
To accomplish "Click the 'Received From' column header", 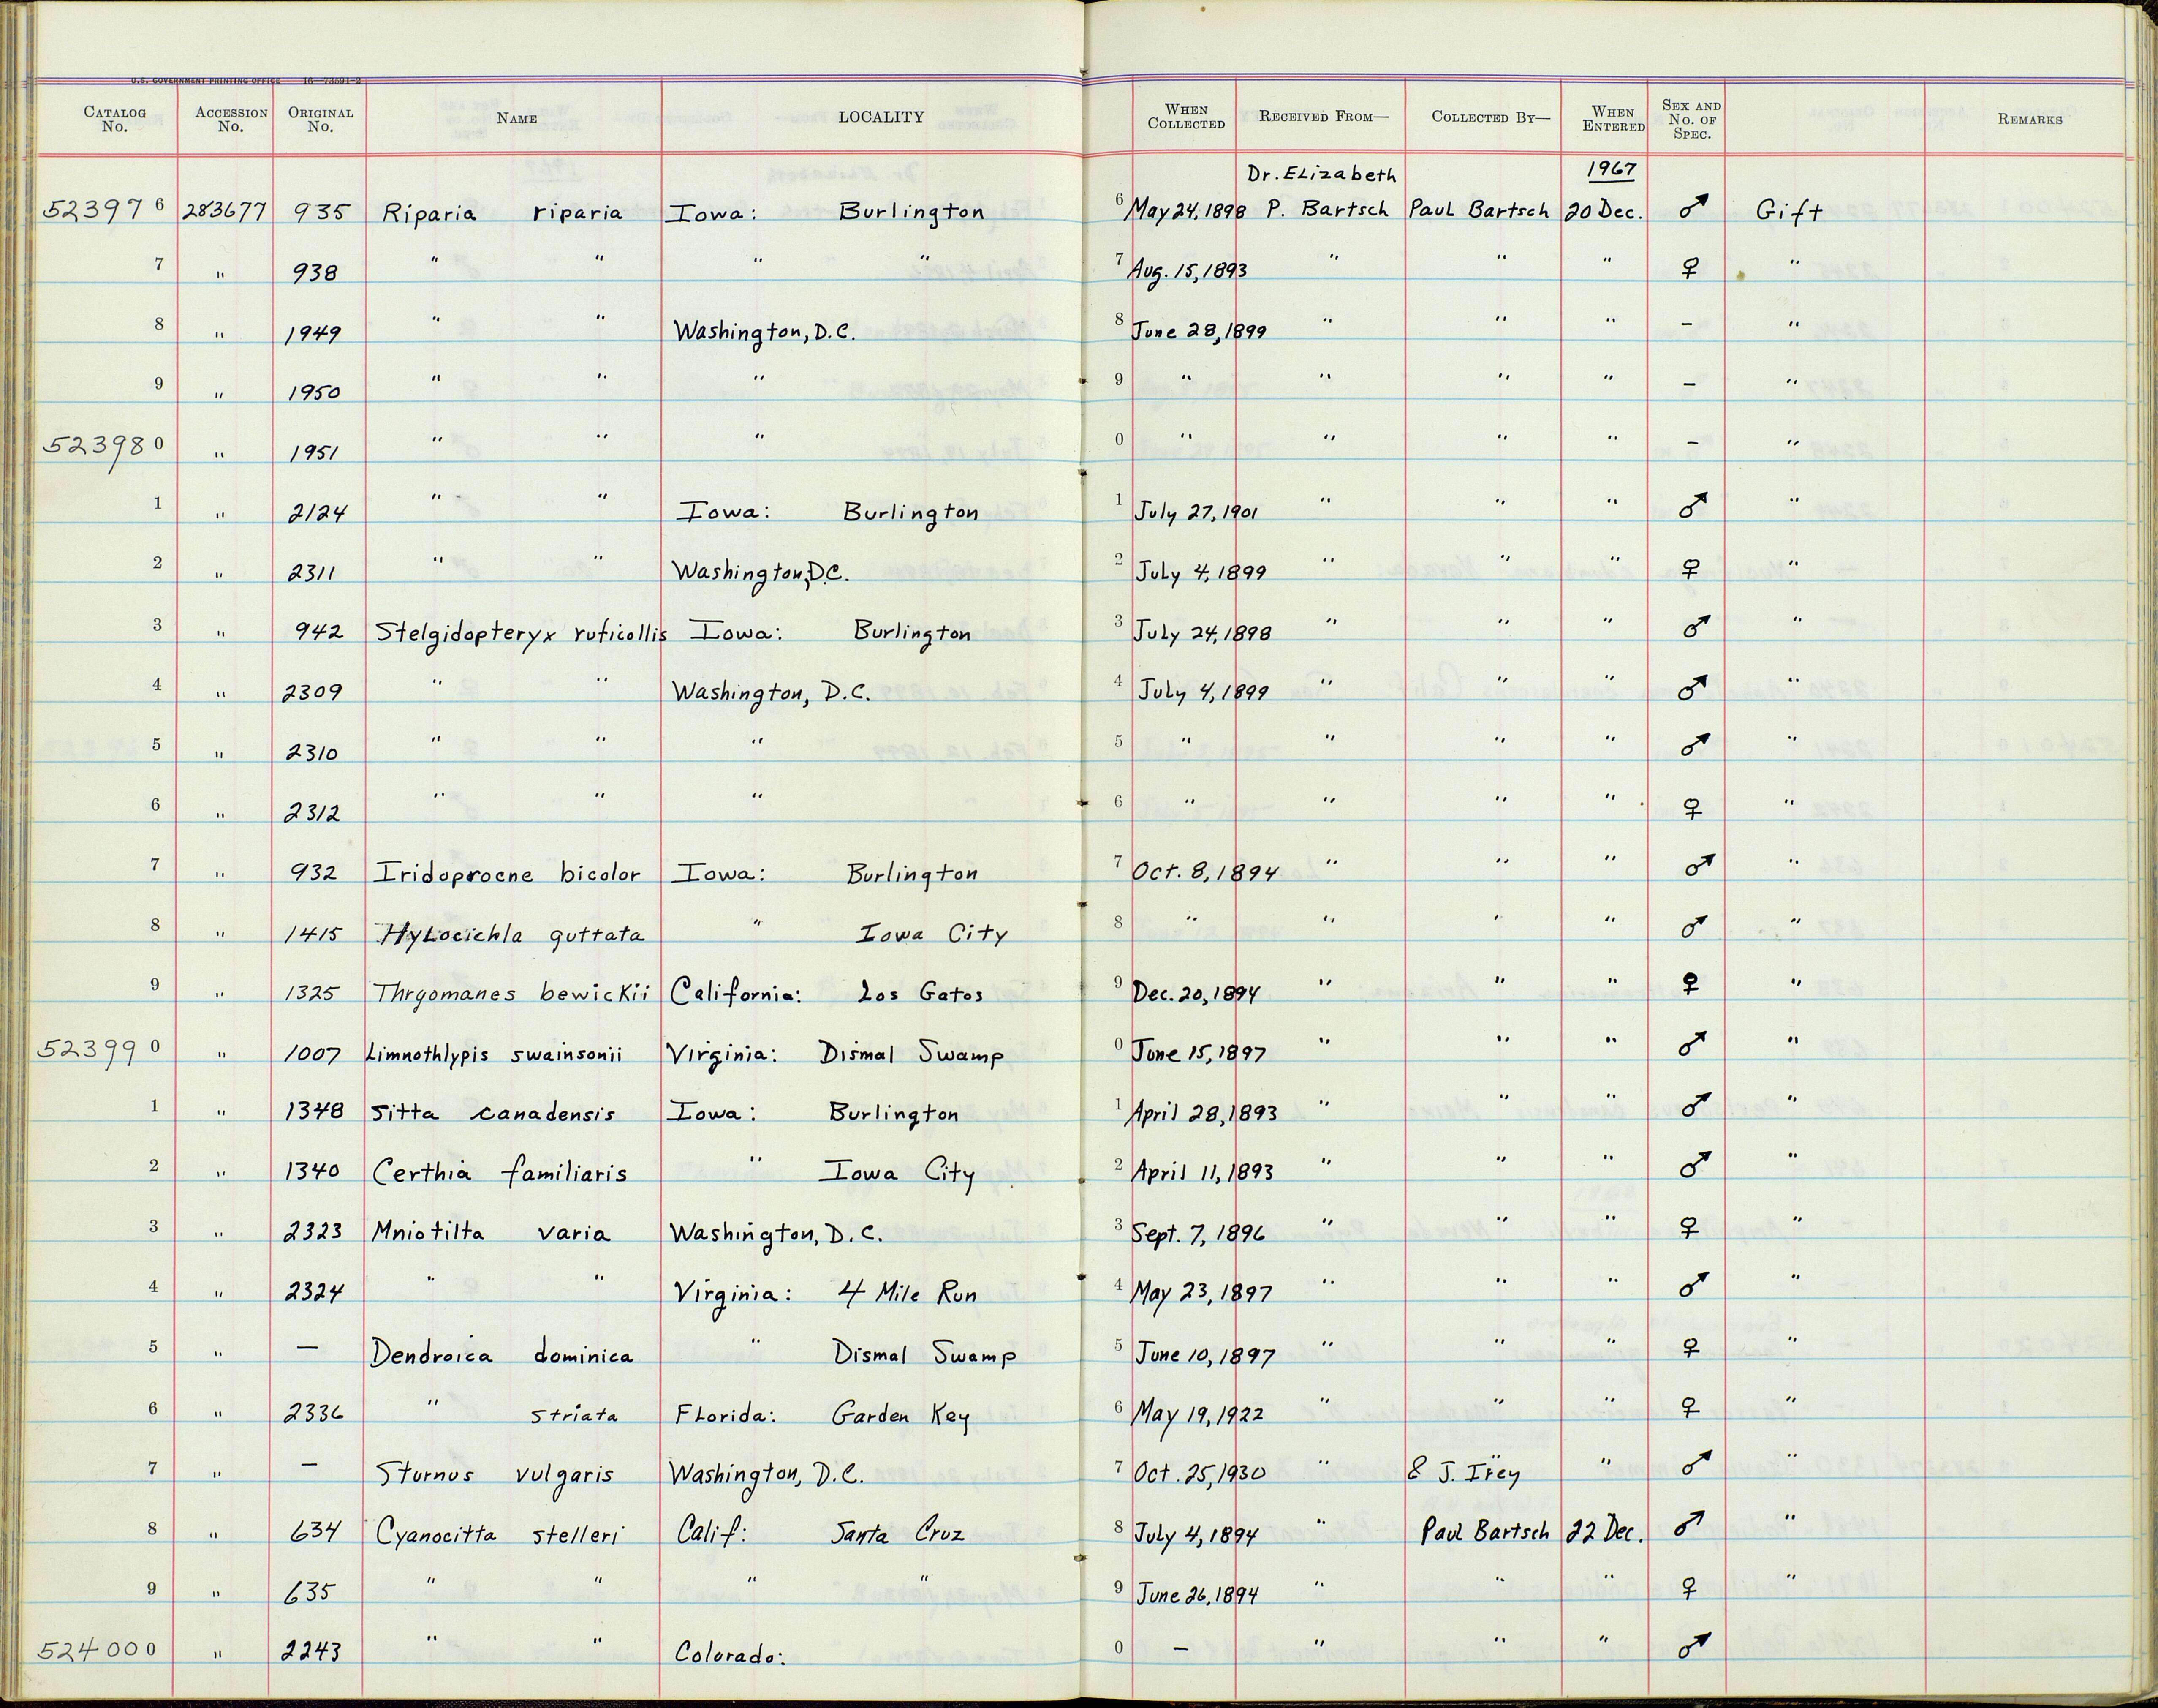I will [x=1324, y=117].
